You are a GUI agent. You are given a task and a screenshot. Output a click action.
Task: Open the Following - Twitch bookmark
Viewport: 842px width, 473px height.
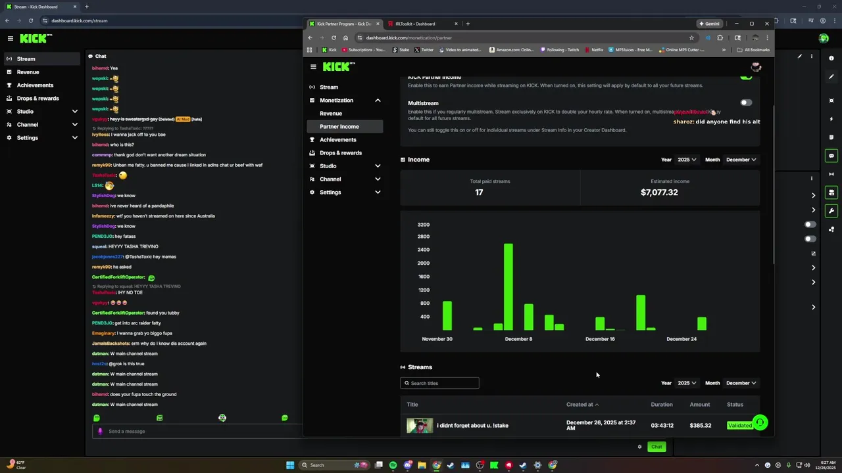(560, 50)
